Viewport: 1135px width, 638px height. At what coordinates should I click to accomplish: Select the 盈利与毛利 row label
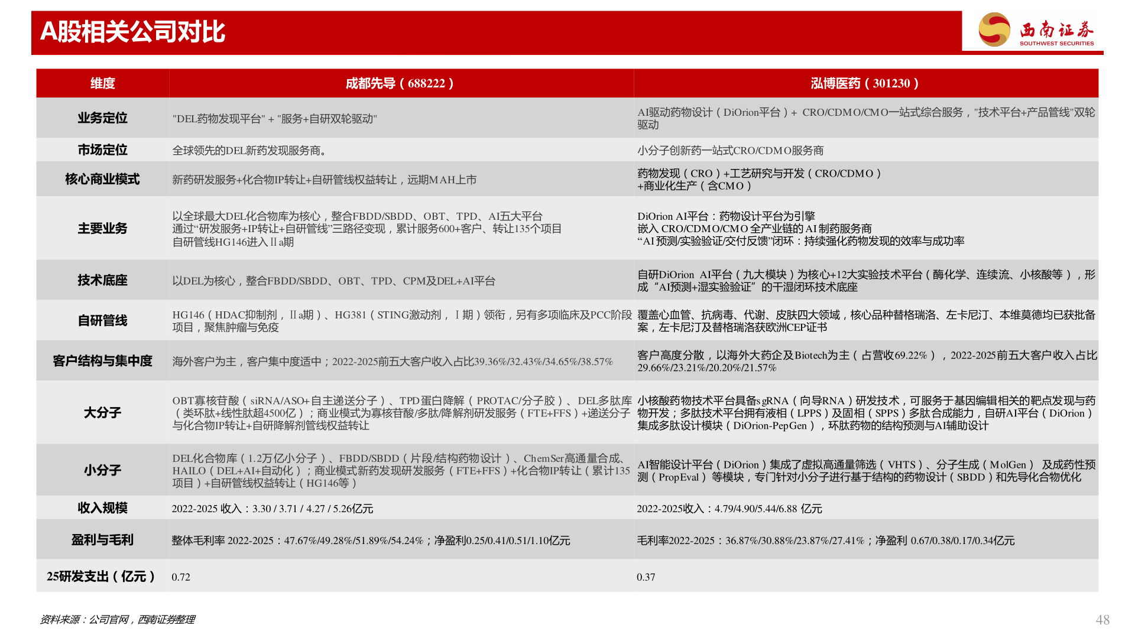102,540
